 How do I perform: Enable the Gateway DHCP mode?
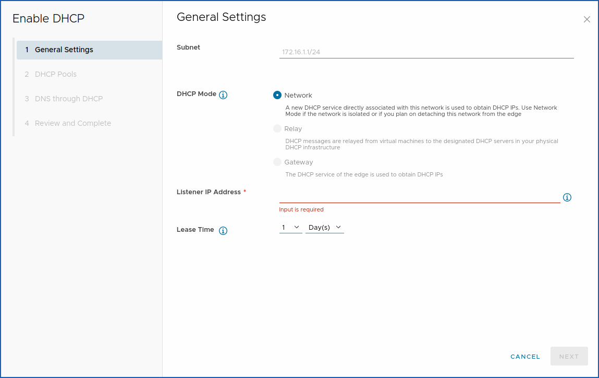[x=277, y=162]
